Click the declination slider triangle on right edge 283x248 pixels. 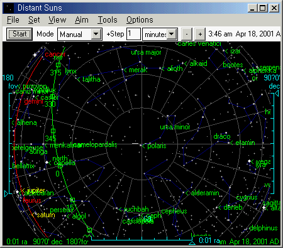tap(277, 94)
